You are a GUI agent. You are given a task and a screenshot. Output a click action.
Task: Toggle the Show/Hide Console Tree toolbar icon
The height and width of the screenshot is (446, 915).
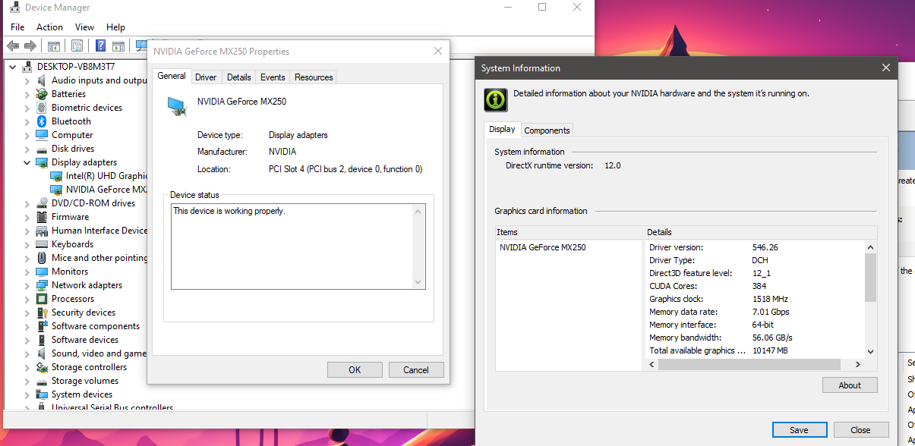(55, 46)
